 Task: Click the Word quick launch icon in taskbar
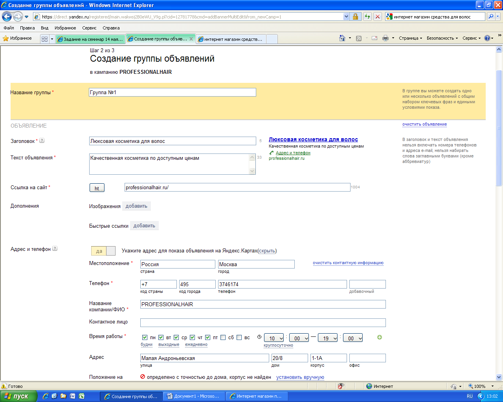73,396
